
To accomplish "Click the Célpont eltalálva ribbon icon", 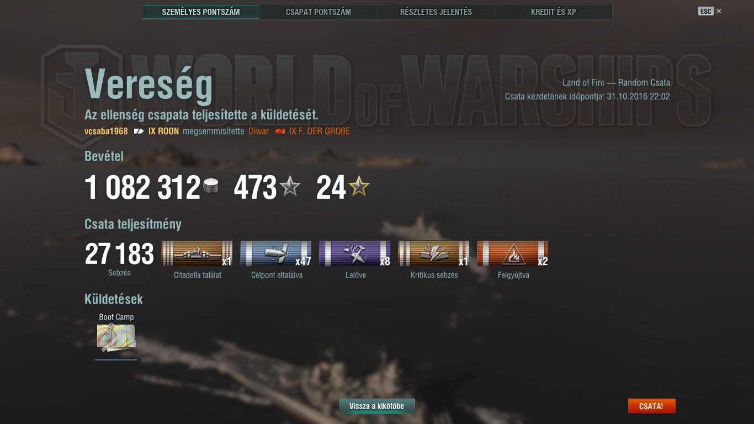I will pos(276,253).
